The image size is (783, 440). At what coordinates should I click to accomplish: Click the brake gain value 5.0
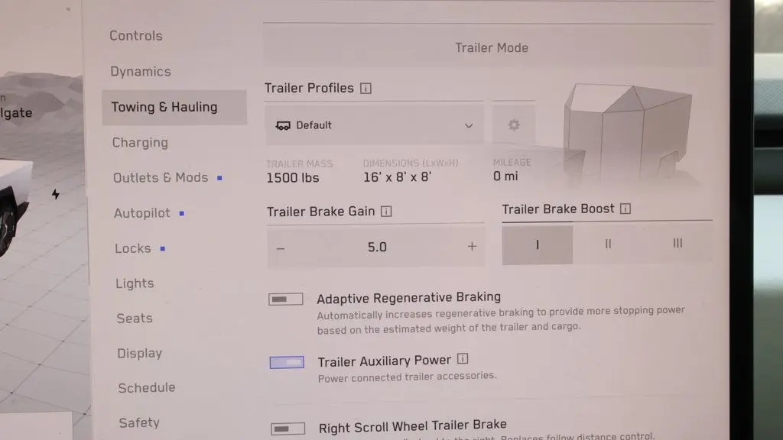point(377,247)
